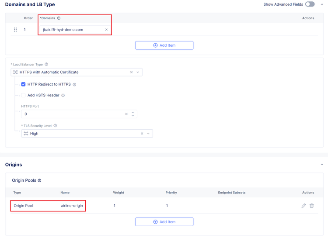This screenshot has width=328, height=238.
Task: Collapse the Origins section
Action: (322, 165)
